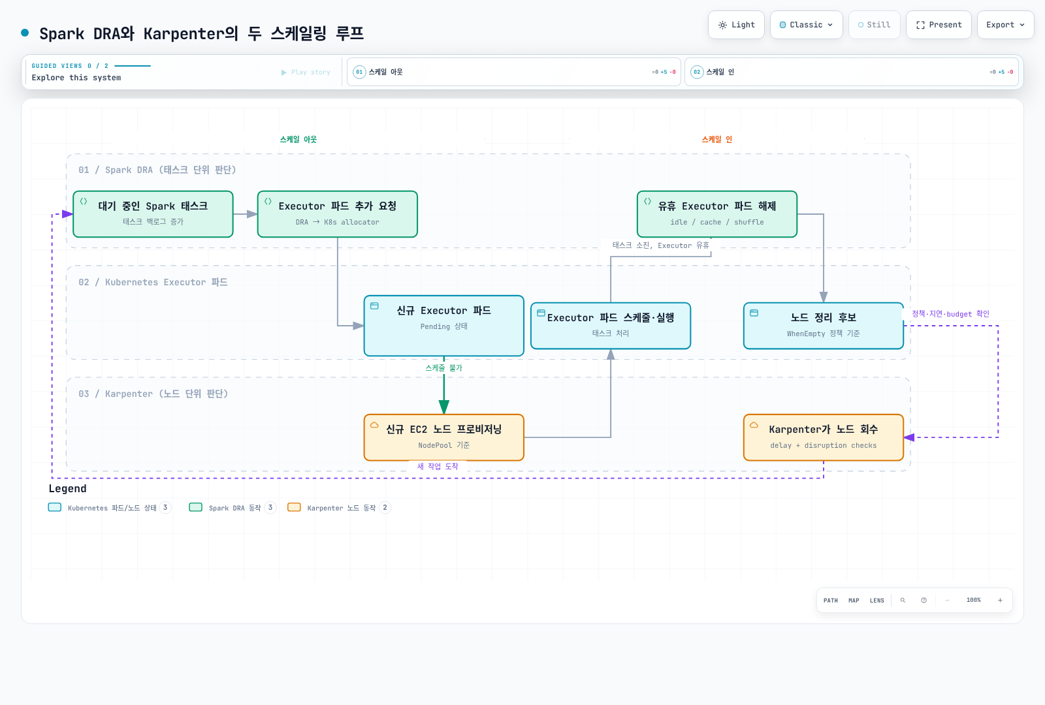Screen dimensions: 1045x705
Task: Open the help question-mark icon
Action: [924, 601]
